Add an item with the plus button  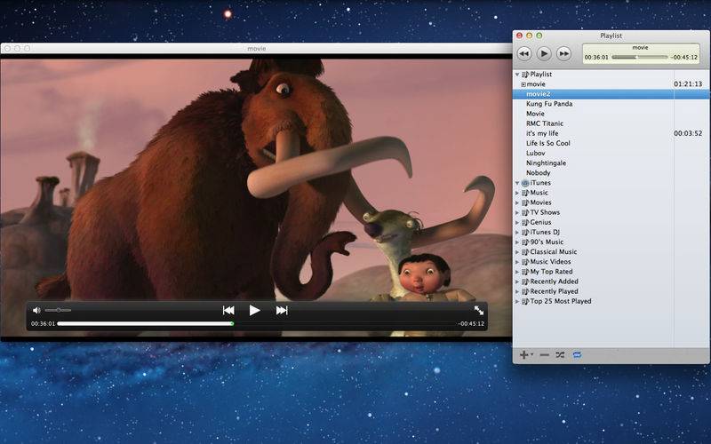click(x=524, y=354)
